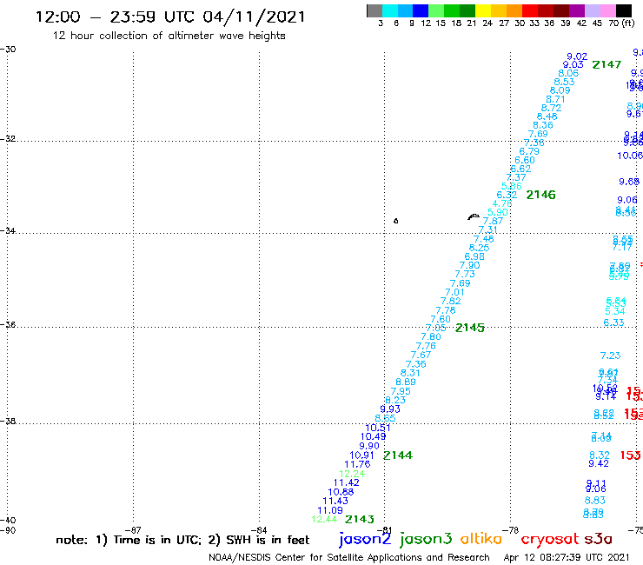Click the 8.31 wave height value
This screenshot has height=565, width=643.
point(410,374)
